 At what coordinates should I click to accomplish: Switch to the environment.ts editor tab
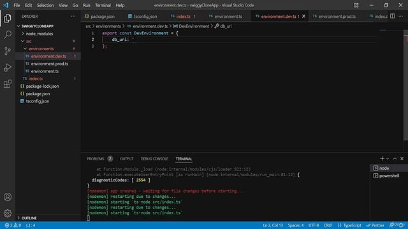pyautogui.click(x=228, y=16)
